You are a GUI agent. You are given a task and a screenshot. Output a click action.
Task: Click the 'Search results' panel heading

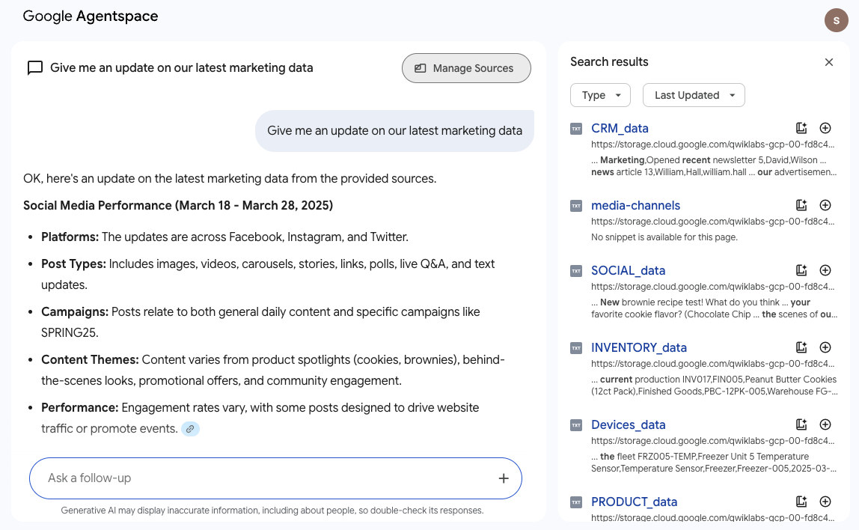[609, 62]
